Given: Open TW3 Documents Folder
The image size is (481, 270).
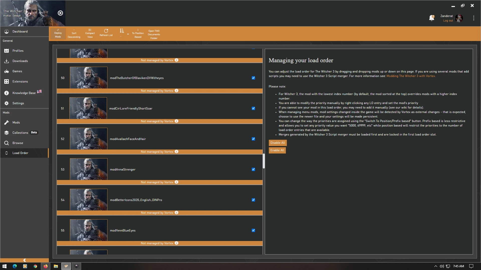Looking at the screenshot, I should click(154, 34).
